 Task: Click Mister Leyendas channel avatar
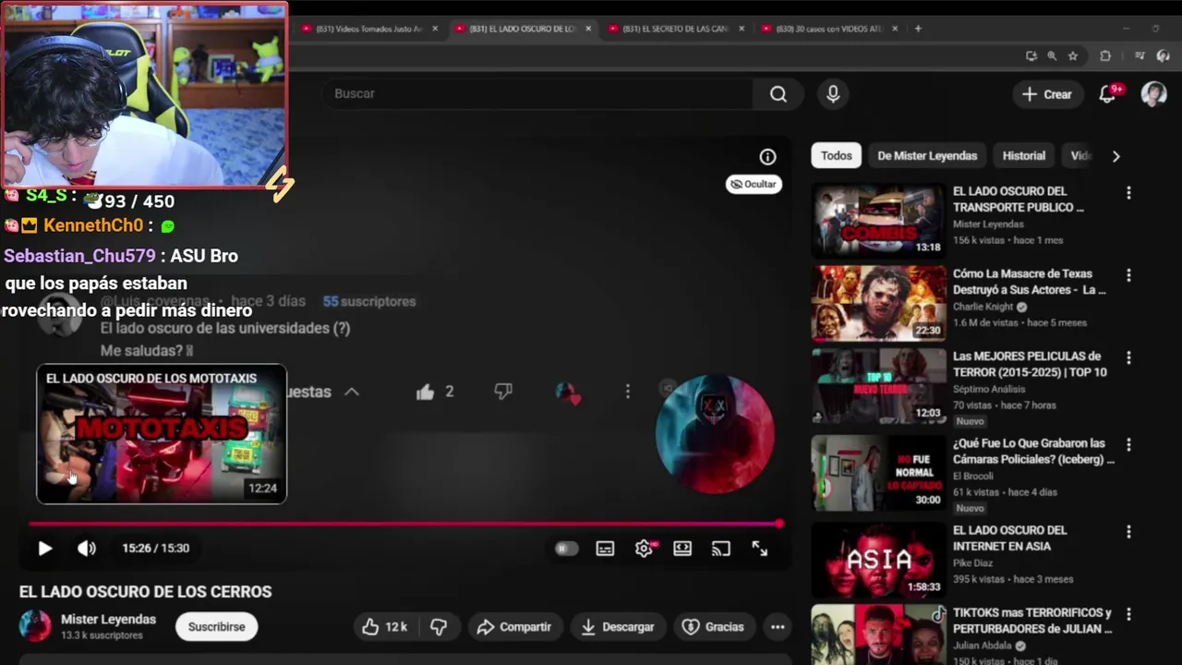[35, 626]
